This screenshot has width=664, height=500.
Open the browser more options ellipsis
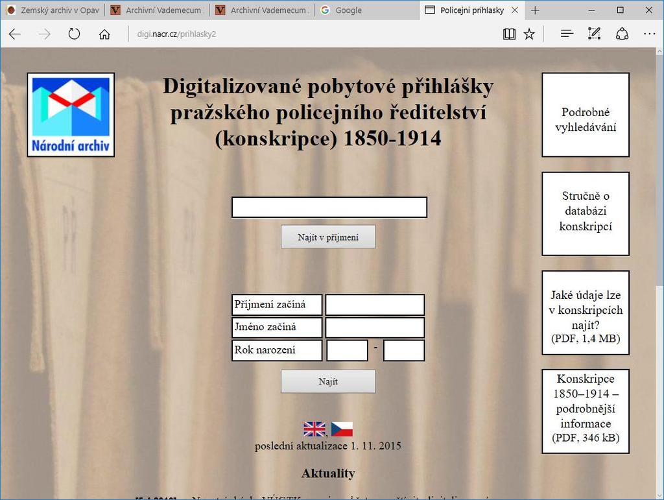(649, 34)
